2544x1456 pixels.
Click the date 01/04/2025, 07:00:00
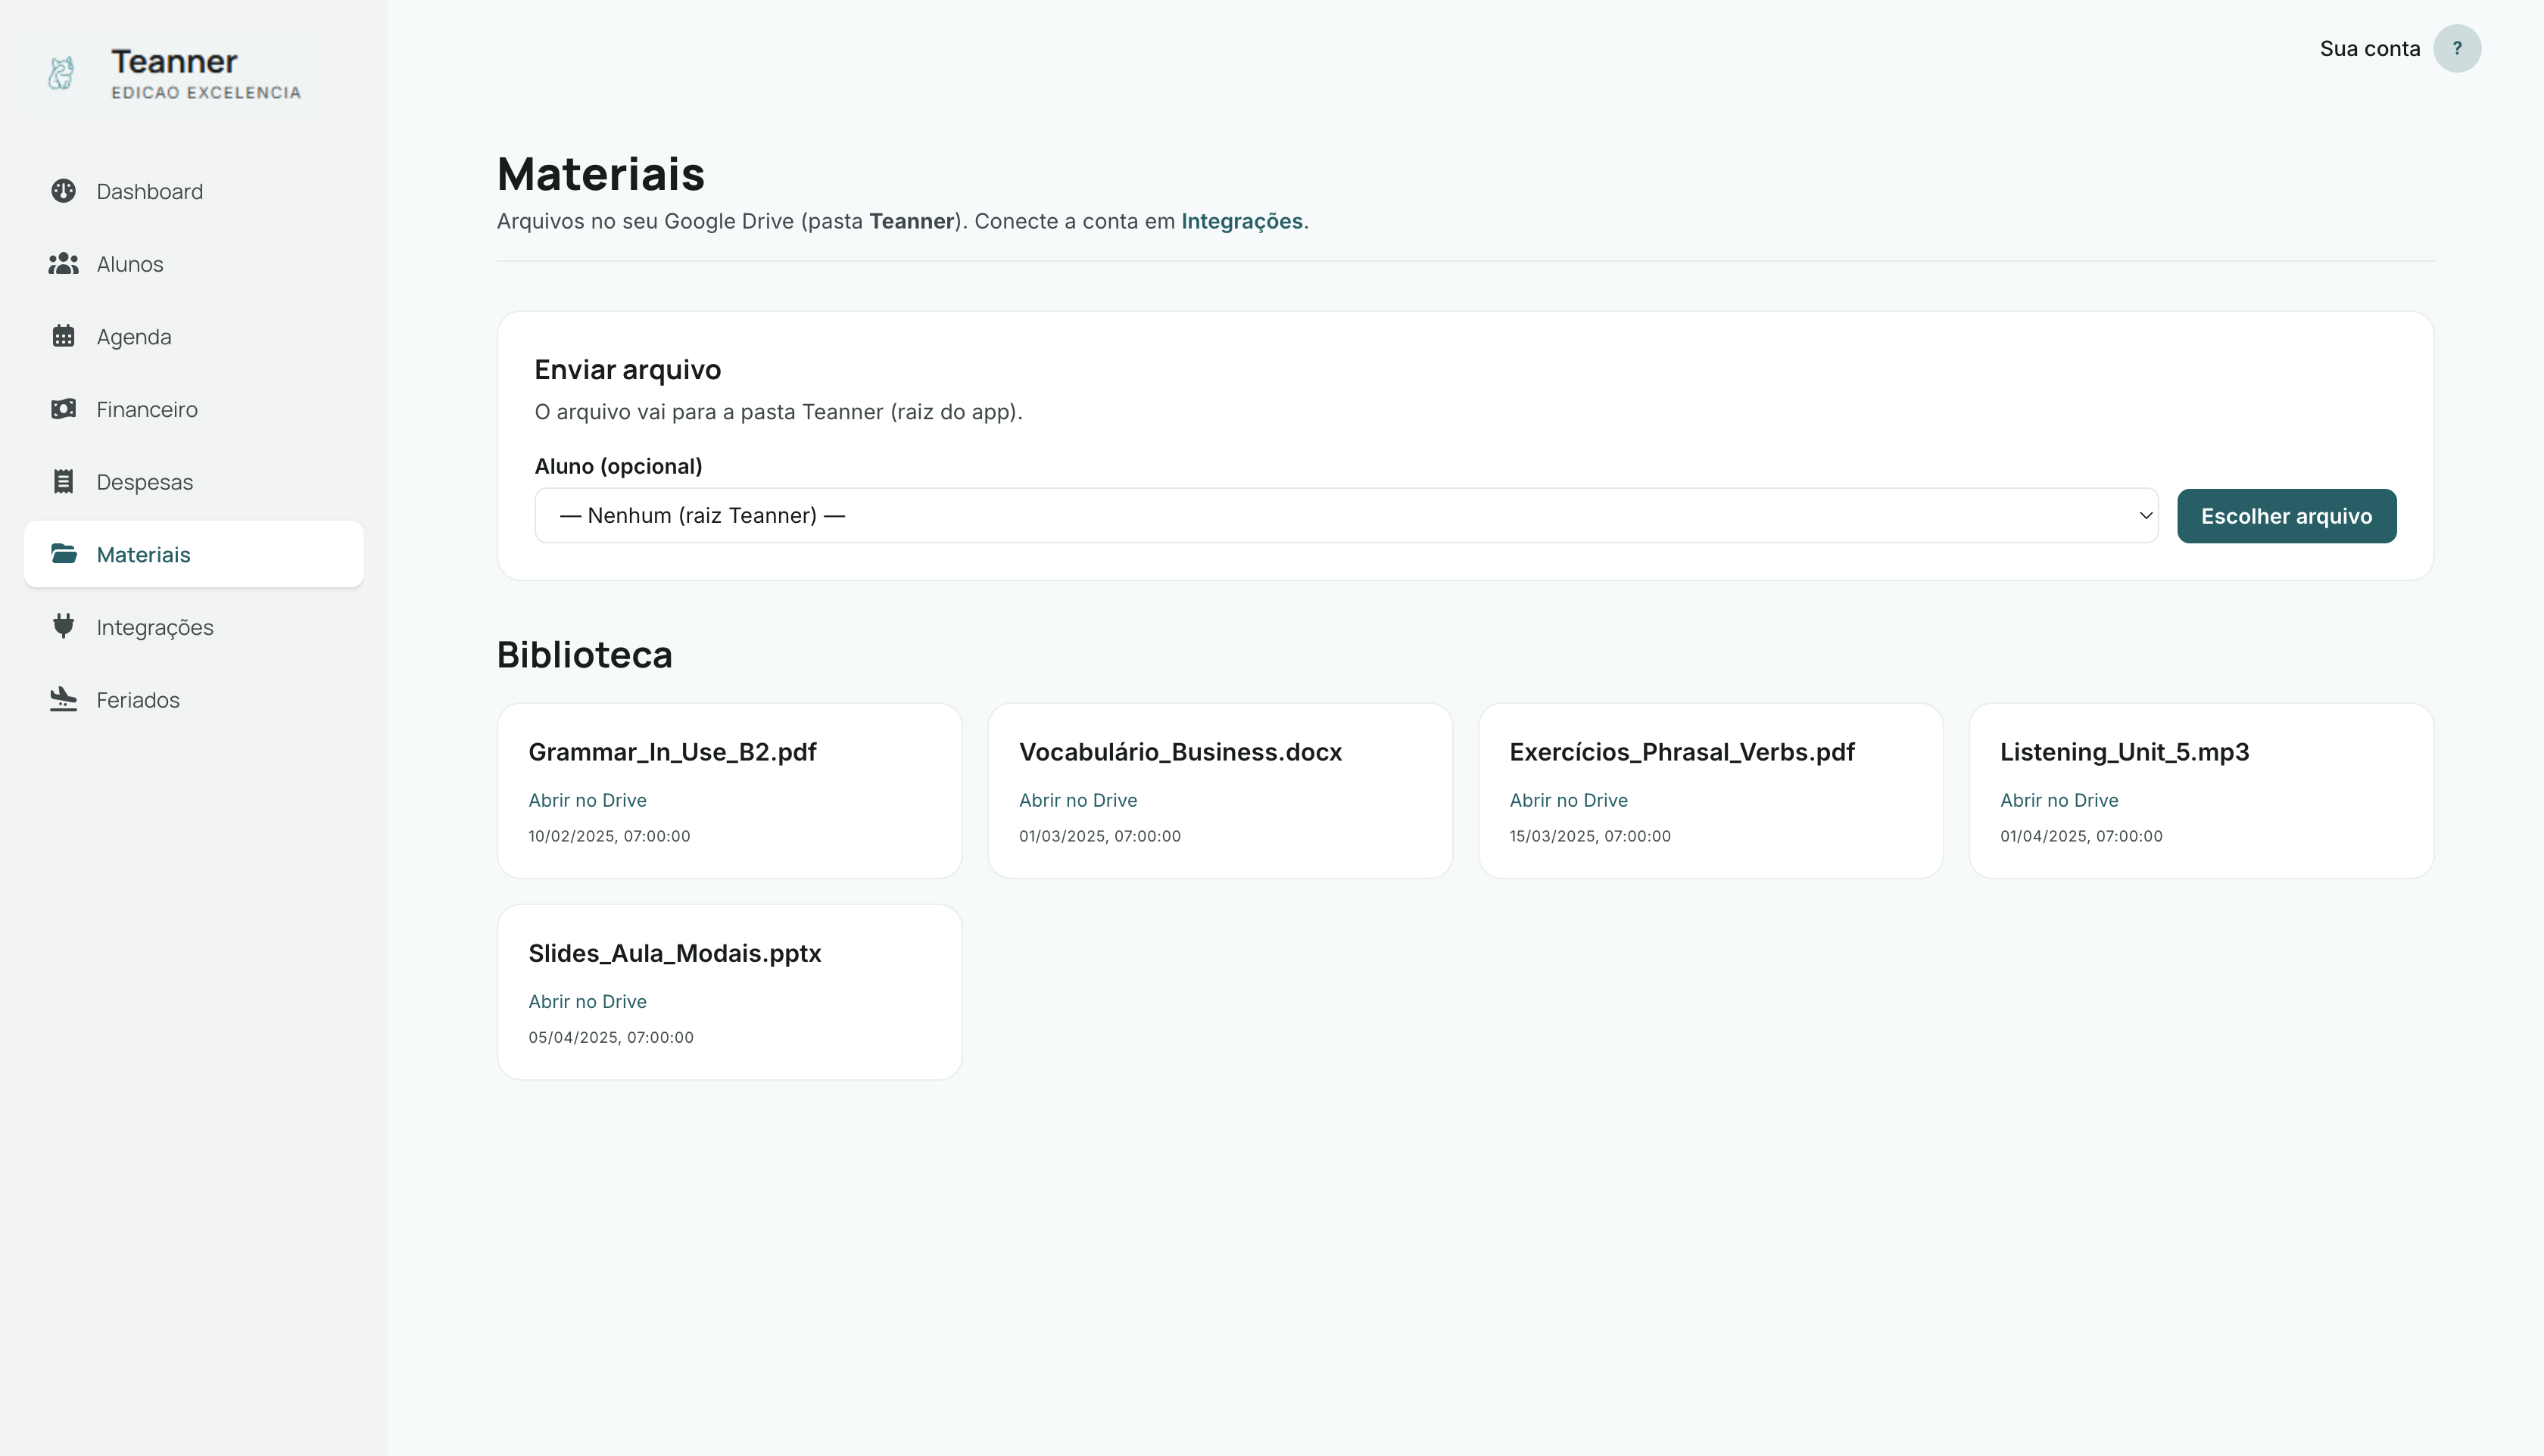(x=2081, y=836)
